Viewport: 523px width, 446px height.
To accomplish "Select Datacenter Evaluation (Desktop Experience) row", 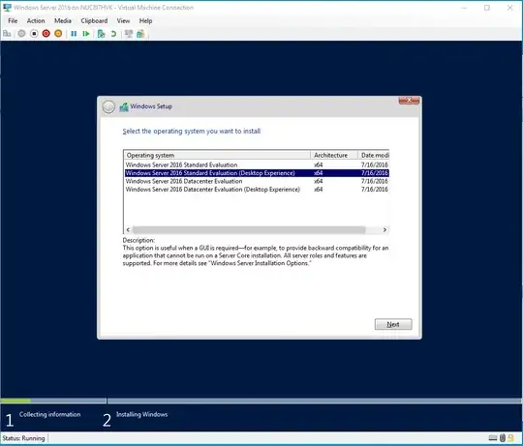I will click(x=256, y=190).
